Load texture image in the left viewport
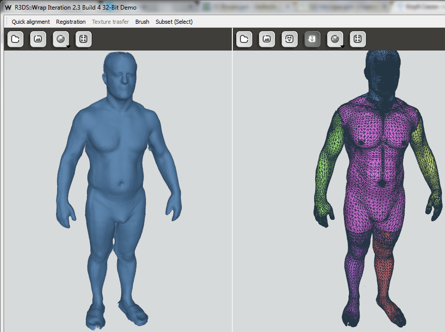Screen dimensions: 445x332 [x=38, y=39]
